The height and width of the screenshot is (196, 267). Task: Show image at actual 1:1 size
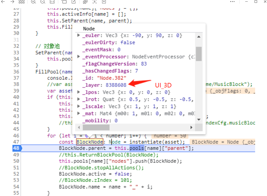tap(52, 2)
